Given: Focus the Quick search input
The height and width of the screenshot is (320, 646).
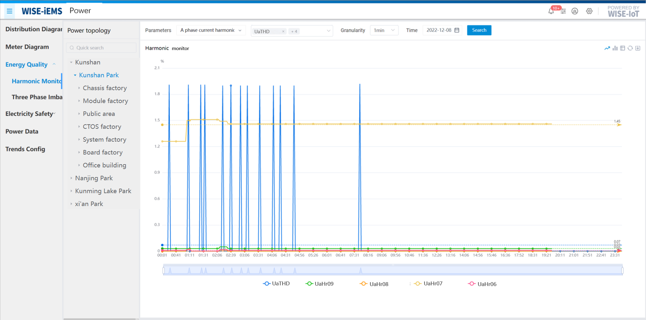Looking at the screenshot, I should point(101,48).
